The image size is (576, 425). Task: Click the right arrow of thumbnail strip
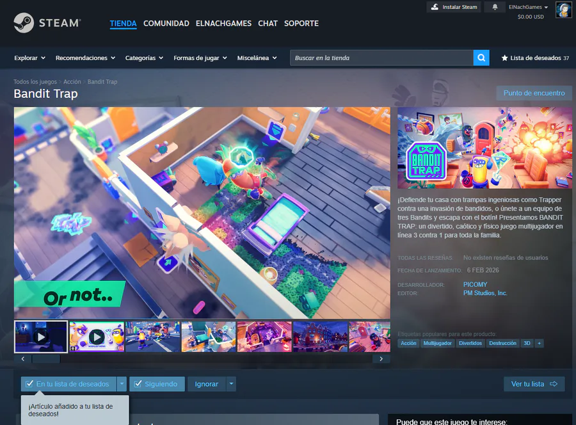point(381,359)
